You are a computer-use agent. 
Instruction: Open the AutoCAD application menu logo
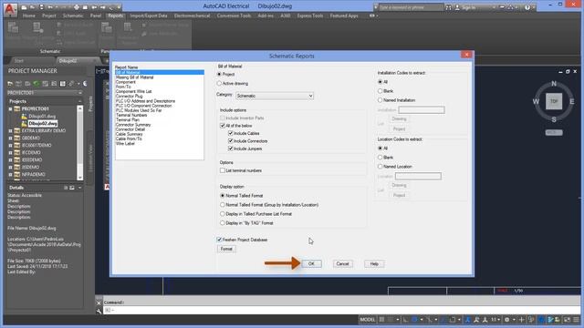tap(10, 9)
